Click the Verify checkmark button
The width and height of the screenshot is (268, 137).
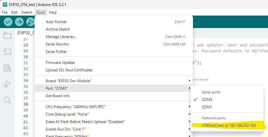coord(8,22)
